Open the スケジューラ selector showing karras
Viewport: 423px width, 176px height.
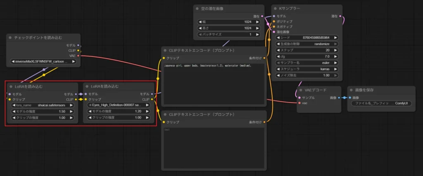tap(307, 69)
